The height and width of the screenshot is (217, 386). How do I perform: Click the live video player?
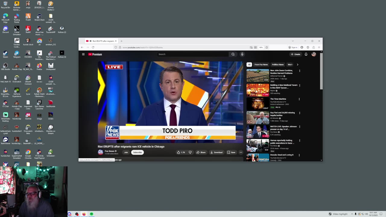tap(170, 102)
